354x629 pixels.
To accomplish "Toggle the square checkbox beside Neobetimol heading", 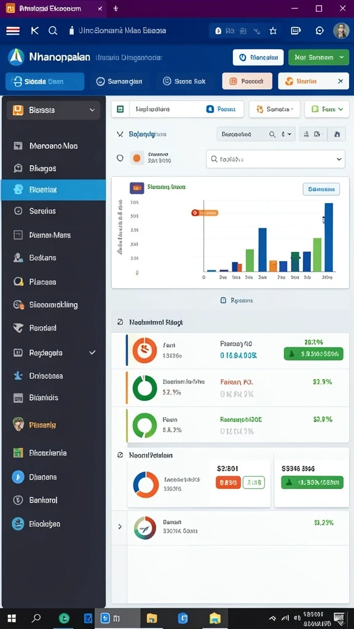I will (120, 322).
